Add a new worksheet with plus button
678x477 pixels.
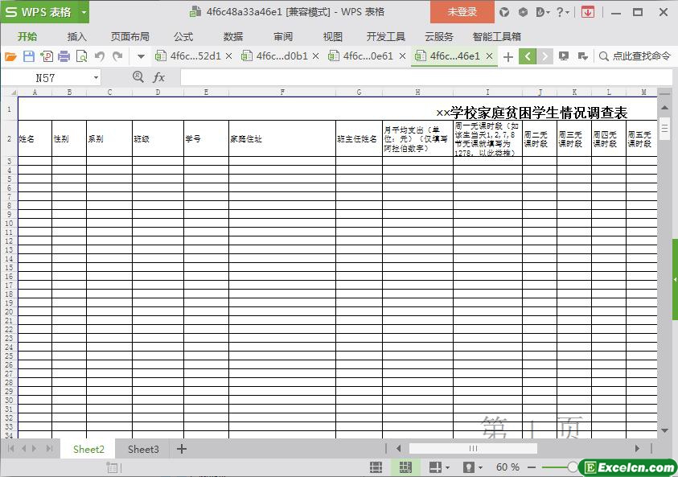click(182, 450)
